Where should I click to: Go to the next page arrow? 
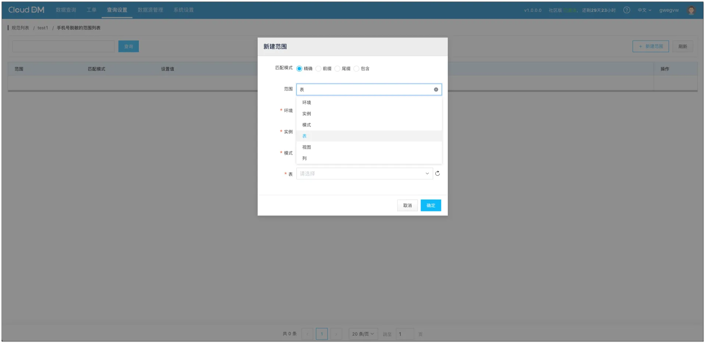336,334
